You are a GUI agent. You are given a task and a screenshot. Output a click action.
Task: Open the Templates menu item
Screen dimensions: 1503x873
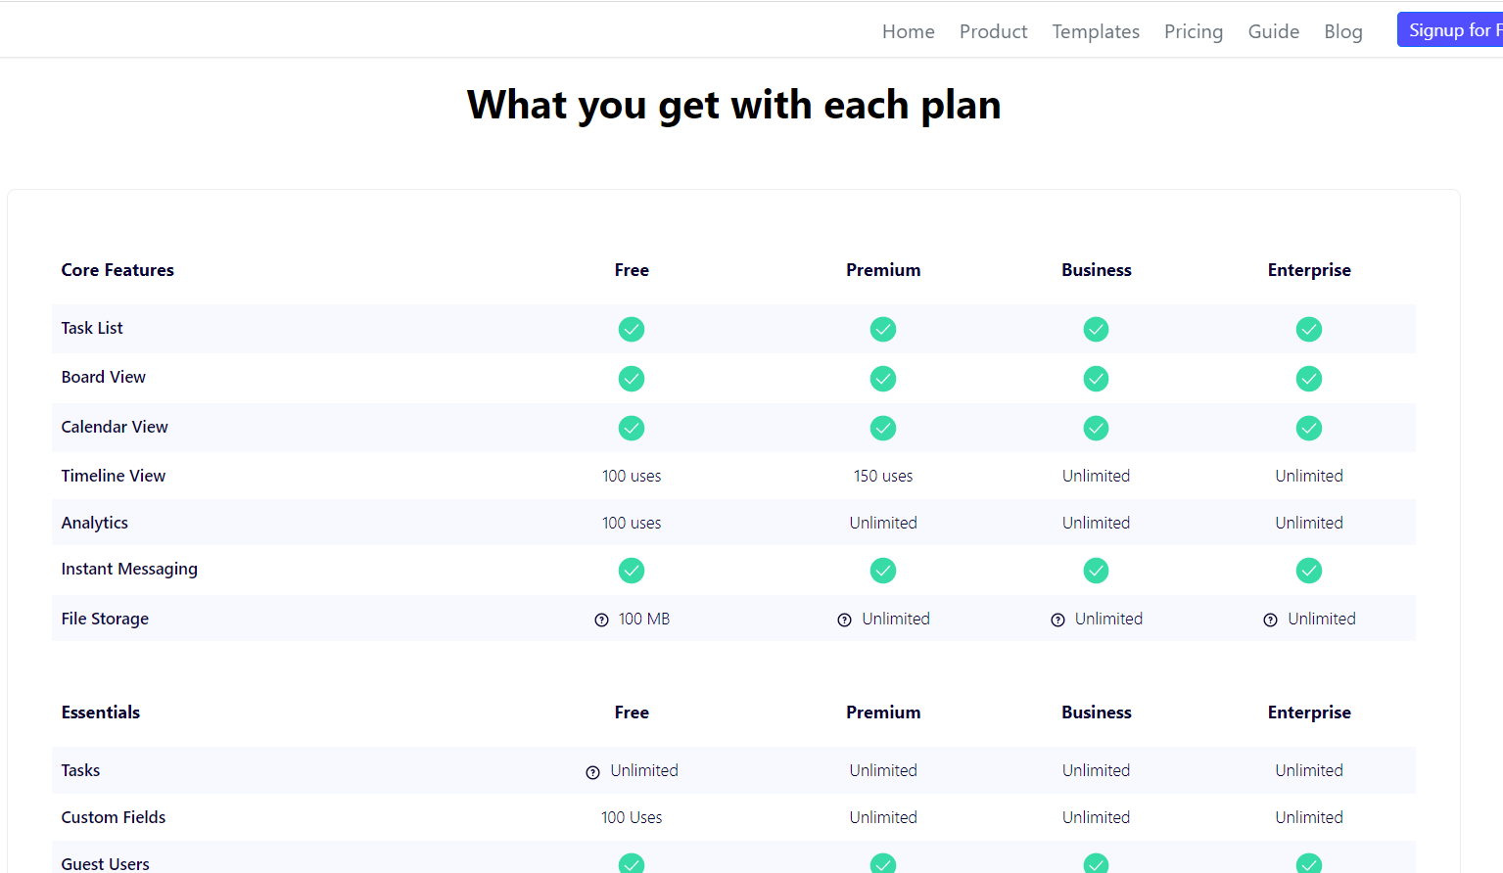pos(1096,30)
